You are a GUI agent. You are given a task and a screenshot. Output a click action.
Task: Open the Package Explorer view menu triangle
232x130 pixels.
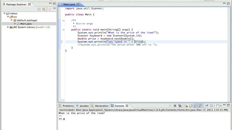pyautogui.click(x=54, y=9)
